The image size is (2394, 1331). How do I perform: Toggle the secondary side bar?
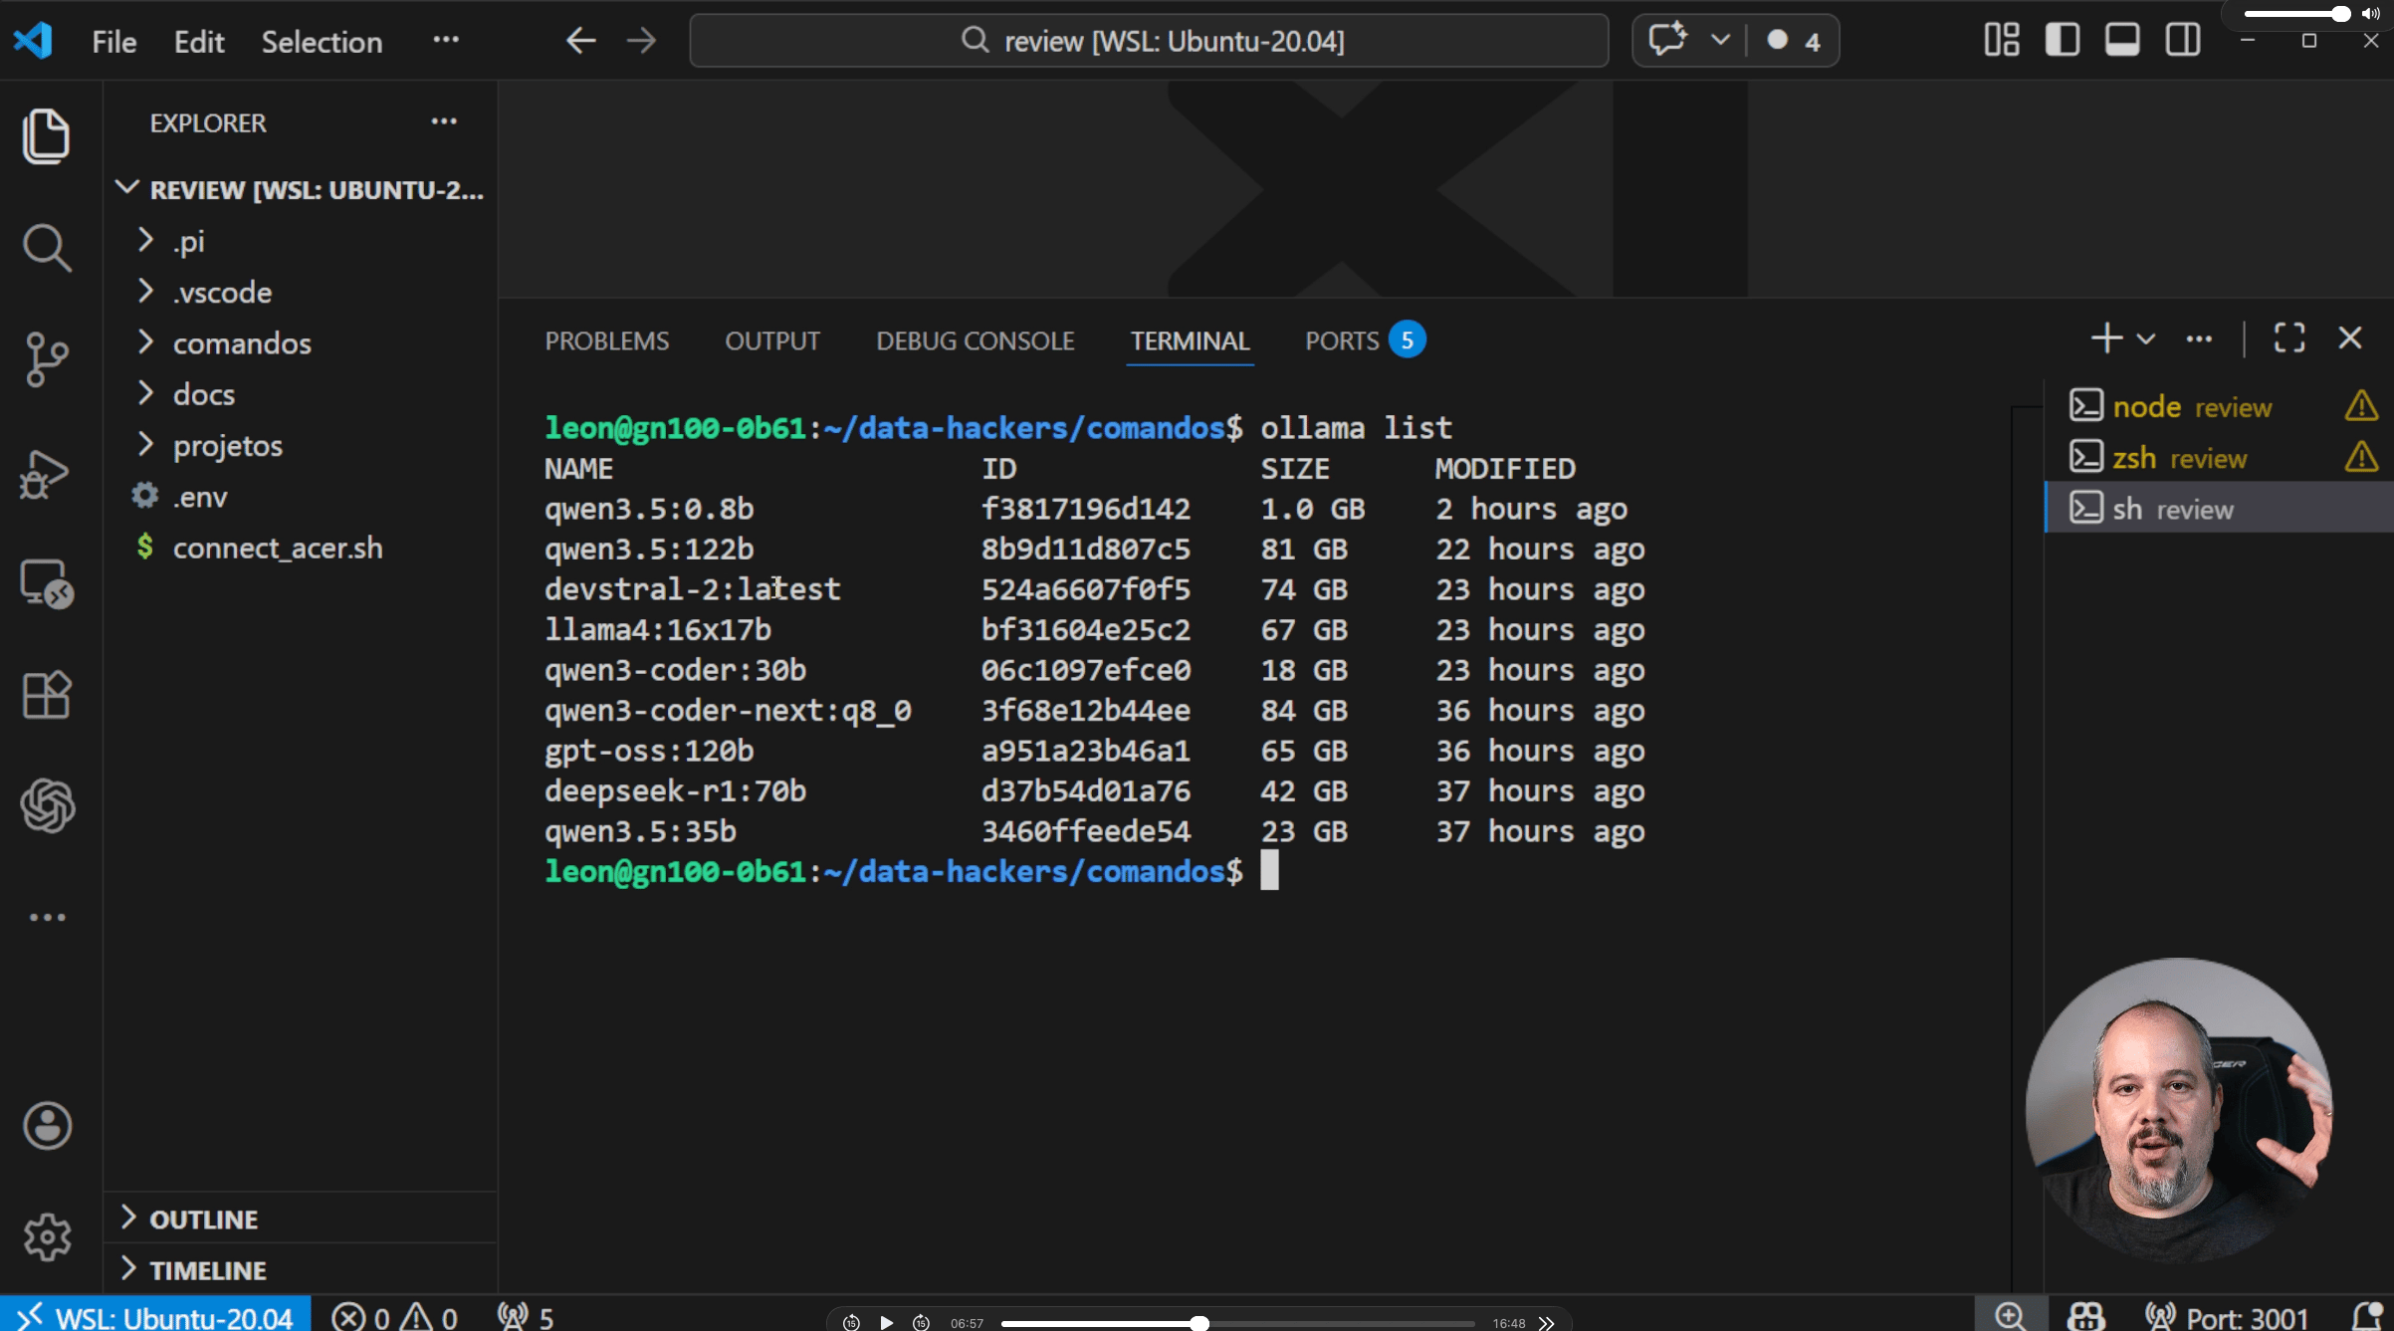[x=2182, y=41]
